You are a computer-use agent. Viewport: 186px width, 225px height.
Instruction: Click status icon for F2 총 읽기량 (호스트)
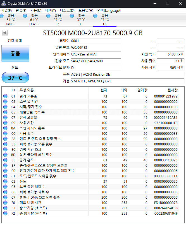pos(5,213)
